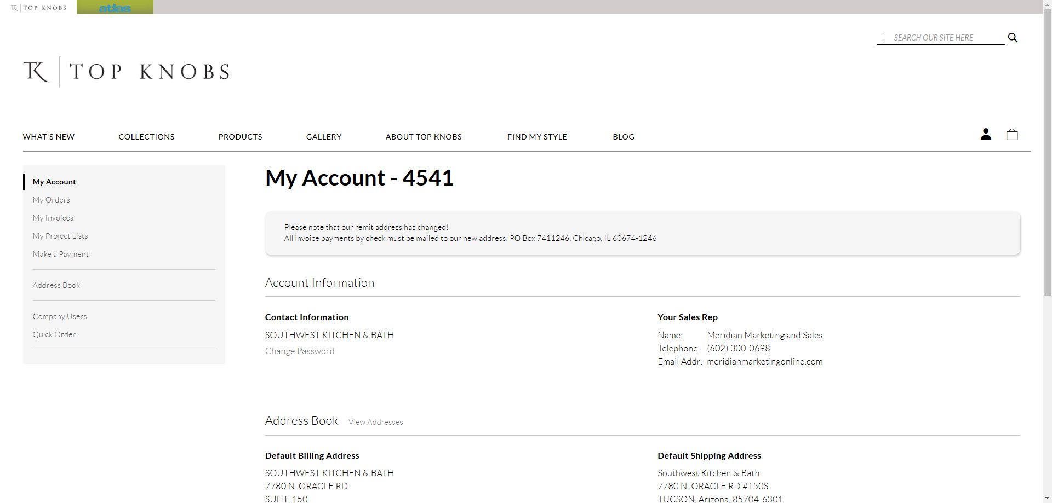
Task: Select the small Top Knobs brand tab
Action: (38, 7)
